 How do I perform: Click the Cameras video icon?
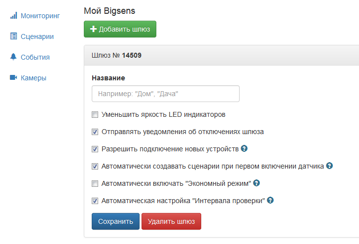pos(13,78)
